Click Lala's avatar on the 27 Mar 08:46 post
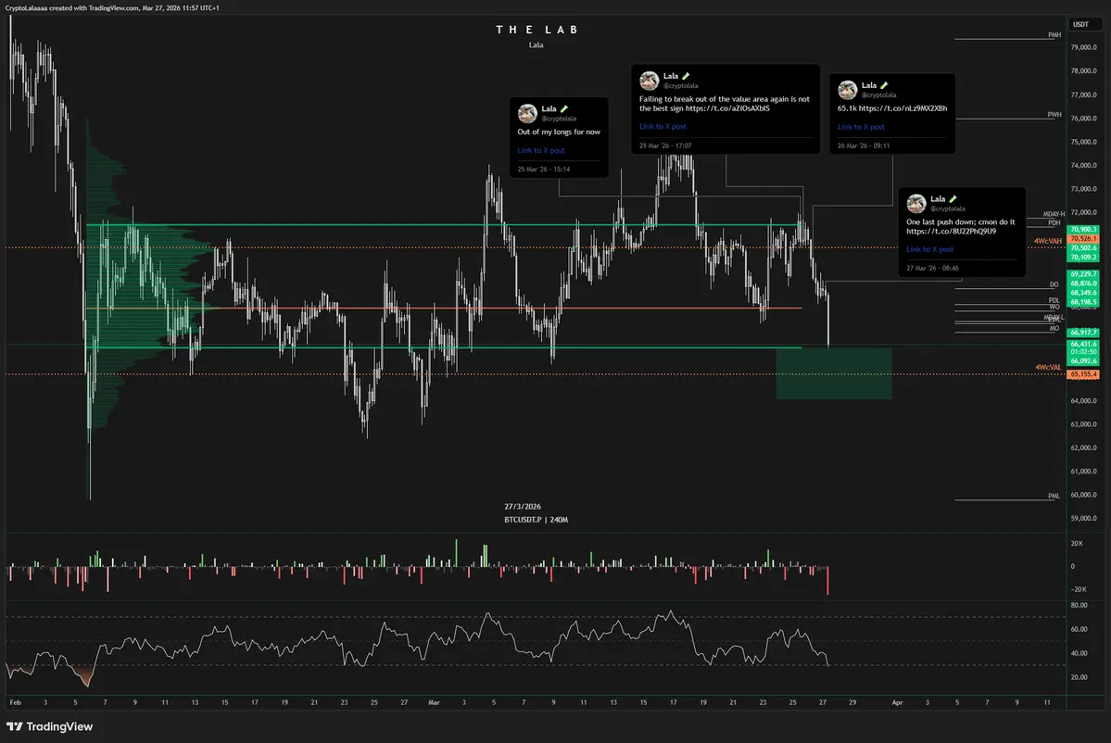Viewport: 1111px width, 743px height. [916, 203]
